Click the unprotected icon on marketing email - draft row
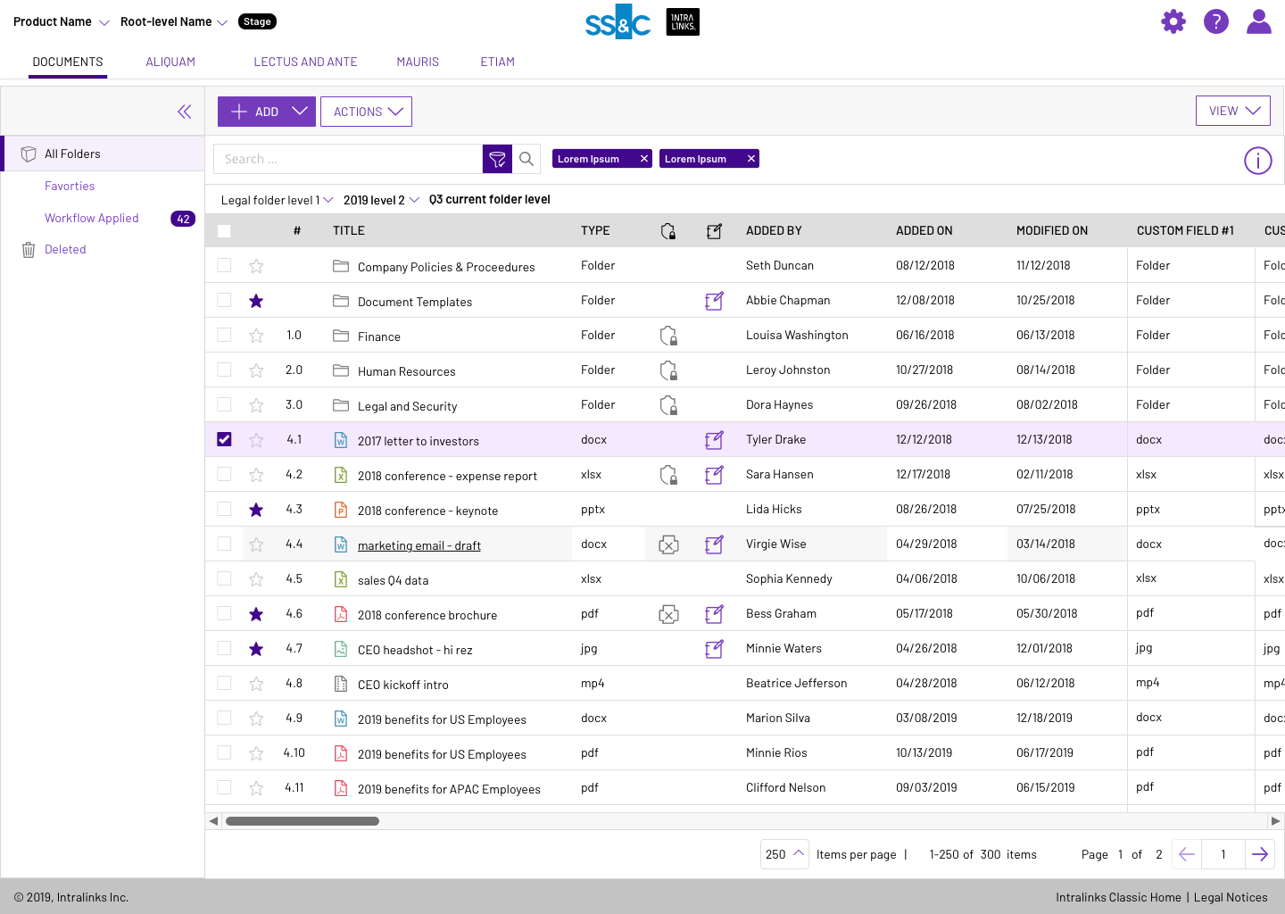The image size is (1285, 914). (x=668, y=544)
